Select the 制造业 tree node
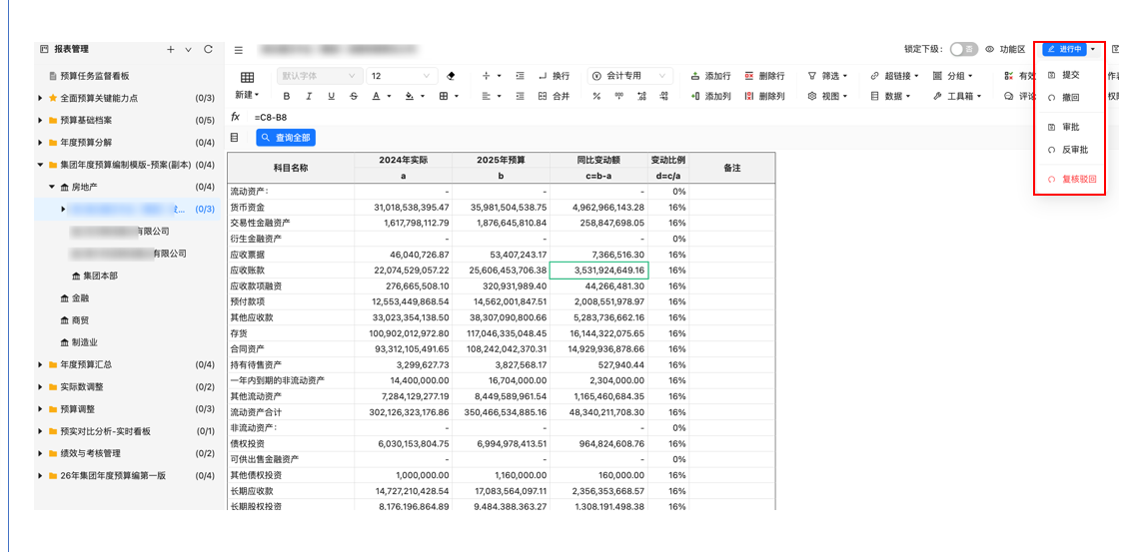 click(x=79, y=342)
